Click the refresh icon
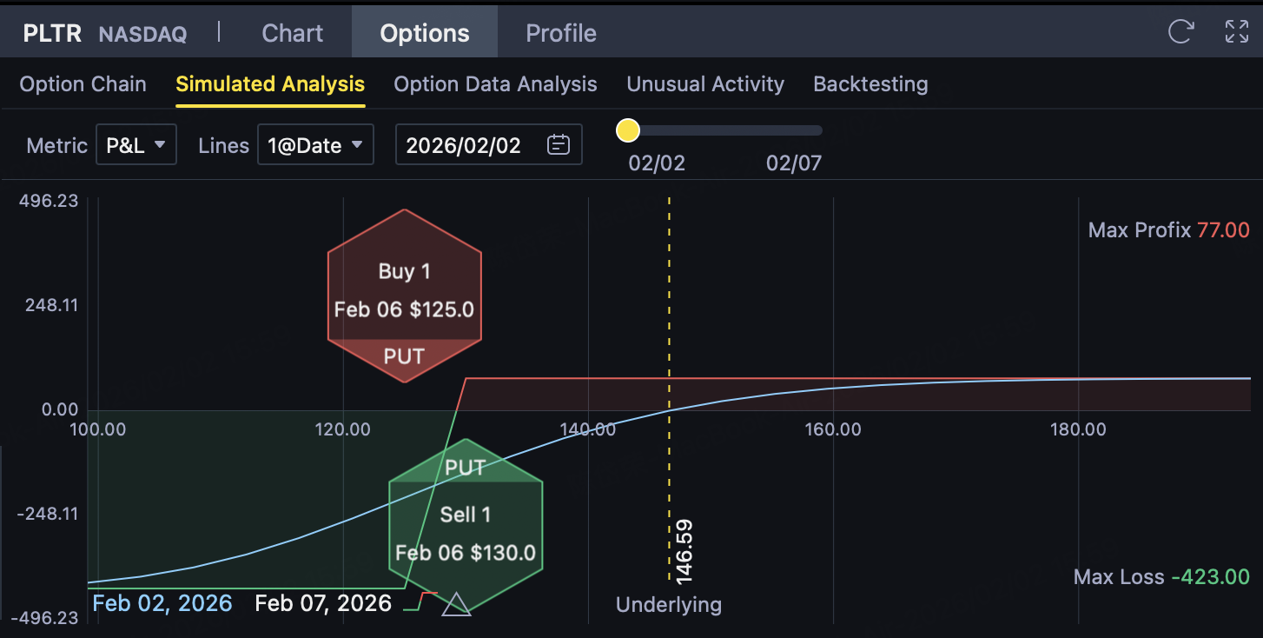The image size is (1263, 638). (1180, 32)
